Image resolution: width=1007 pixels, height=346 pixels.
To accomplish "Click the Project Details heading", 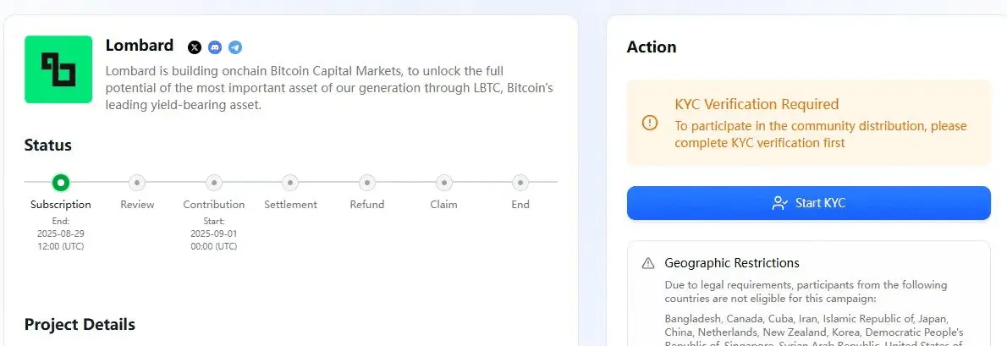I will 80,324.
